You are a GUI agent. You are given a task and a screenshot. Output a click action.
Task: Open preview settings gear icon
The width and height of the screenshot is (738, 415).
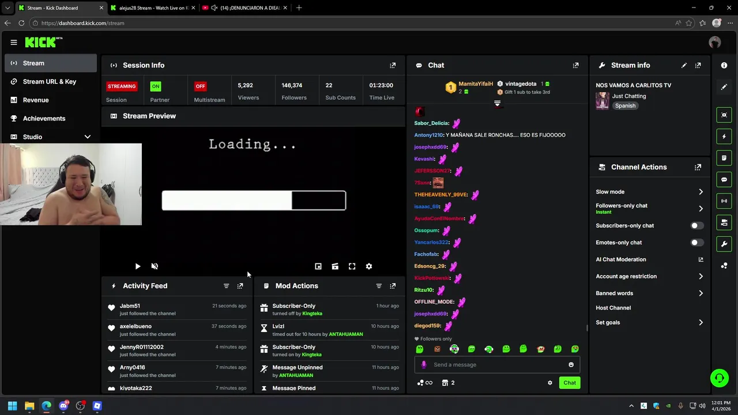(369, 266)
